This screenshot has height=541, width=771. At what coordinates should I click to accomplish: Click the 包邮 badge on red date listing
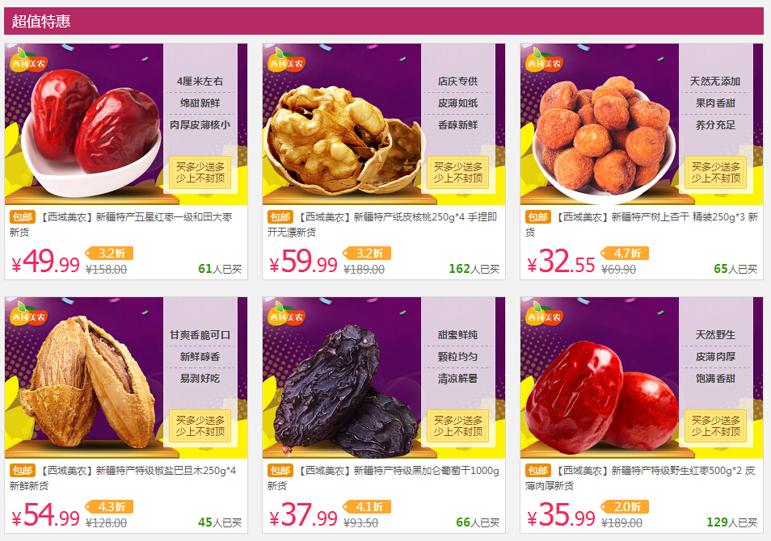[22, 216]
